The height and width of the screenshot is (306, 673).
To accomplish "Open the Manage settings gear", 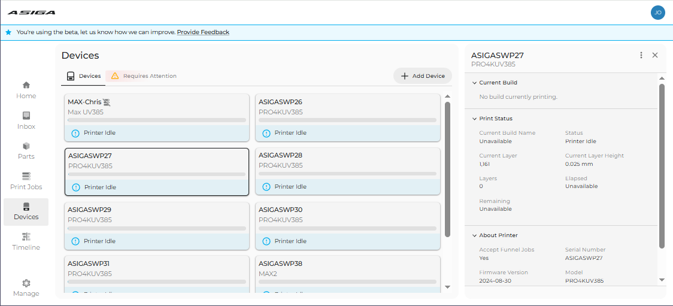I will (26, 289).
